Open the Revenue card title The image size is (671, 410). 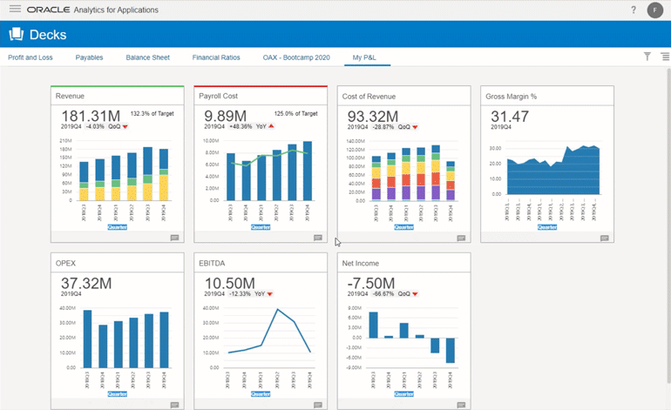(70, 97)
